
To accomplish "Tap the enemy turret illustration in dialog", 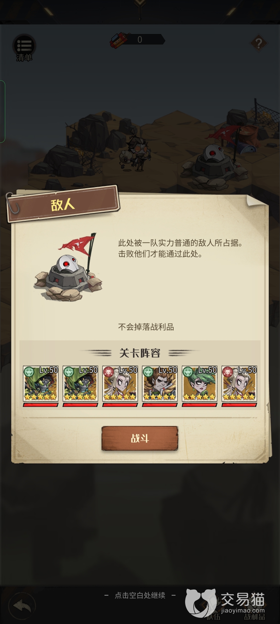I will [68, 267].
